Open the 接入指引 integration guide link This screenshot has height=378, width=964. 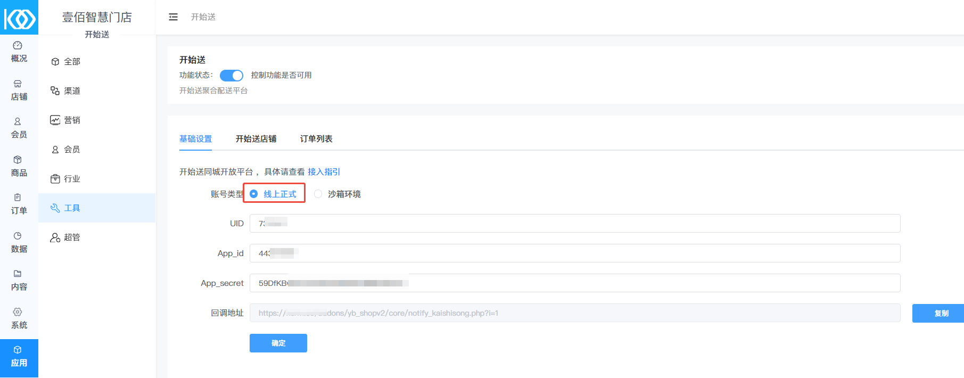324,172
